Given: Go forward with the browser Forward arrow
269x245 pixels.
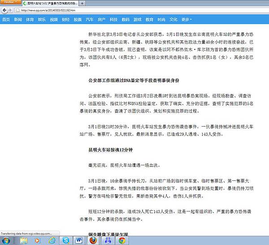Looking at the screenshot, I should (10, 10).
